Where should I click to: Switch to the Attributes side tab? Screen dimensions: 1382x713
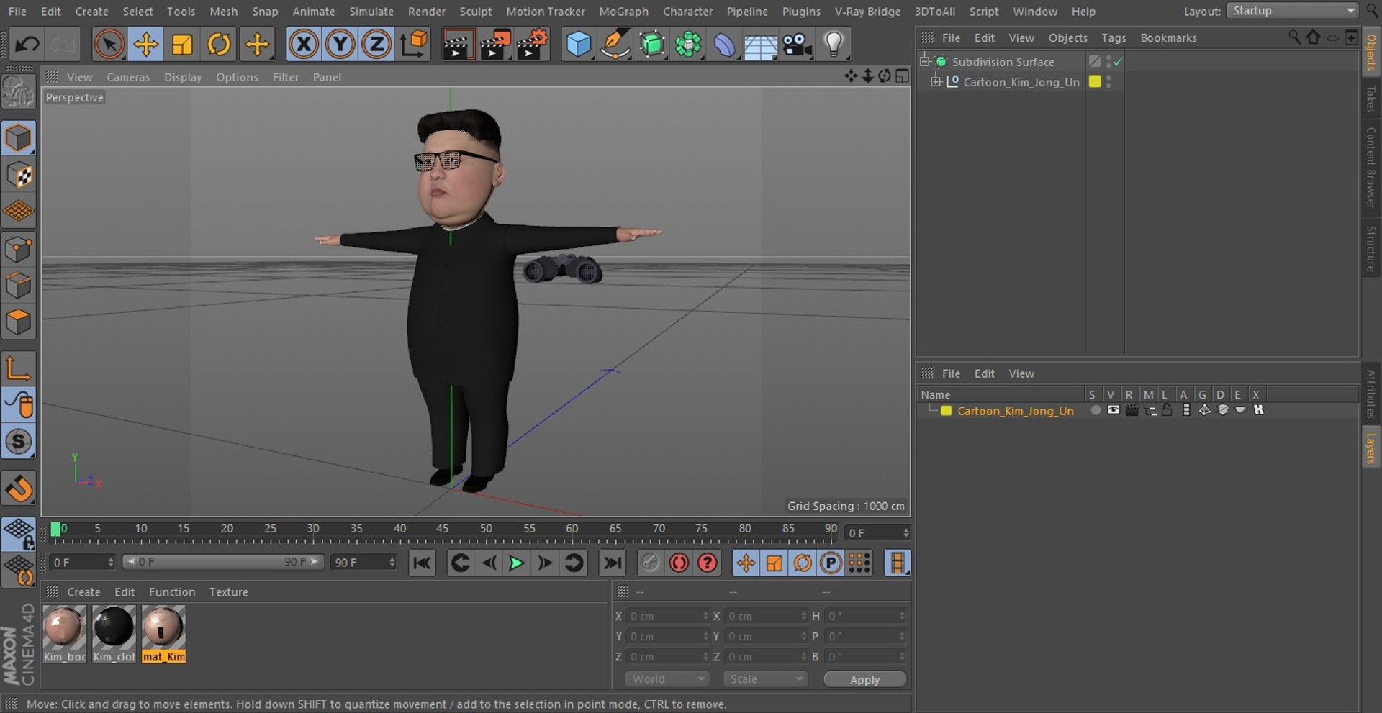click(x=1371, y=394)
